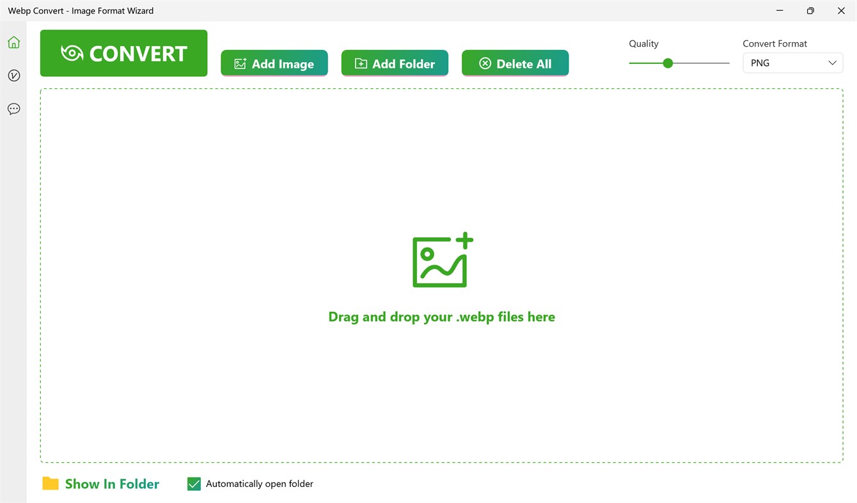Click the yellow folder icon beside Show In Folder
Screen dimensions: 857x503
click(x=51, y=483)
